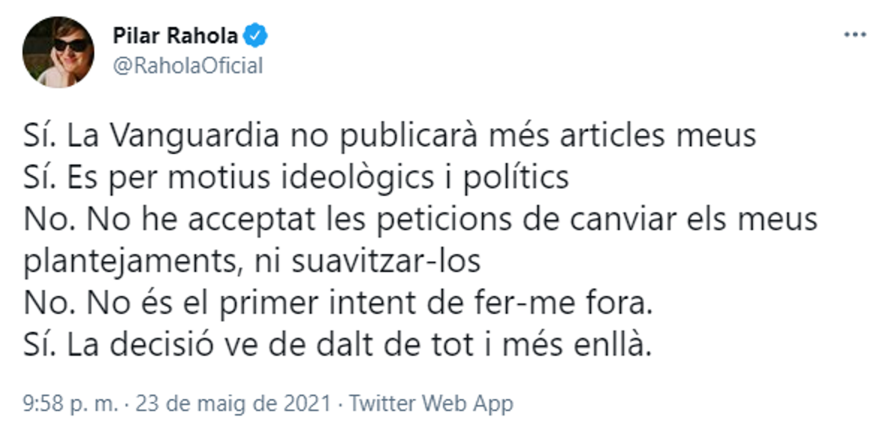This screenshot has width=889, height=432.
Task: Click the "9:58 p. m." timestamp
Action: pos(71,404)
